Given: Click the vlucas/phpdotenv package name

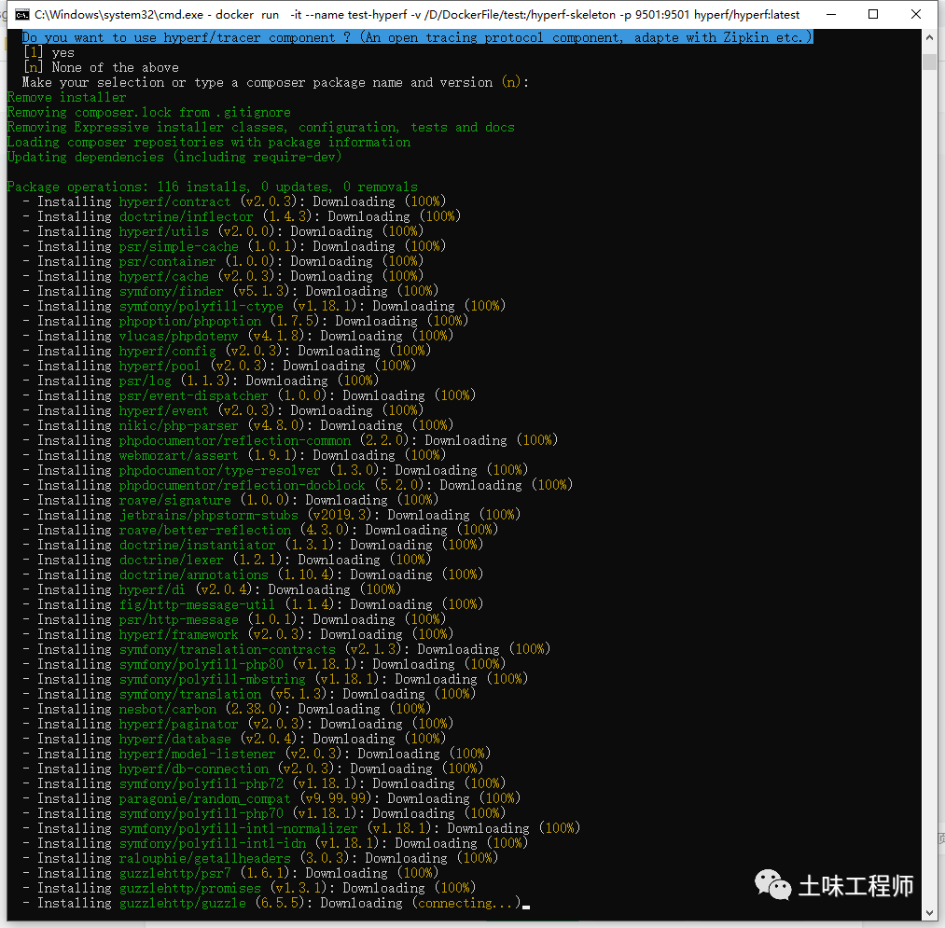Looking at the screenshot, I should click(179, 336).
